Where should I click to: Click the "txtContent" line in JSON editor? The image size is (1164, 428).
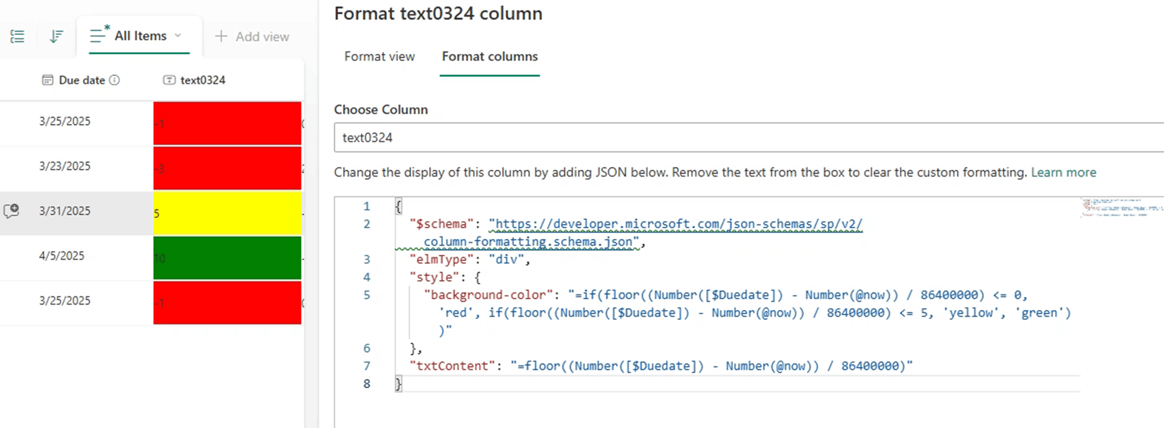tap(661, 366)
